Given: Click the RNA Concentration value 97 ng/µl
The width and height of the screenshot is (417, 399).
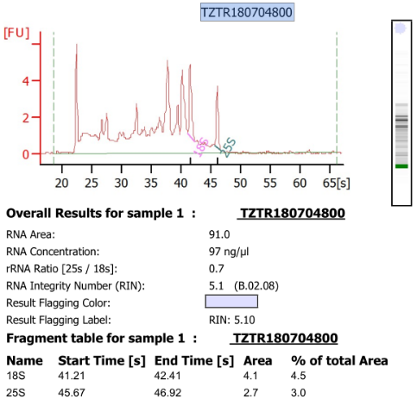Looking at the screenshot, I should click(229, 252).
